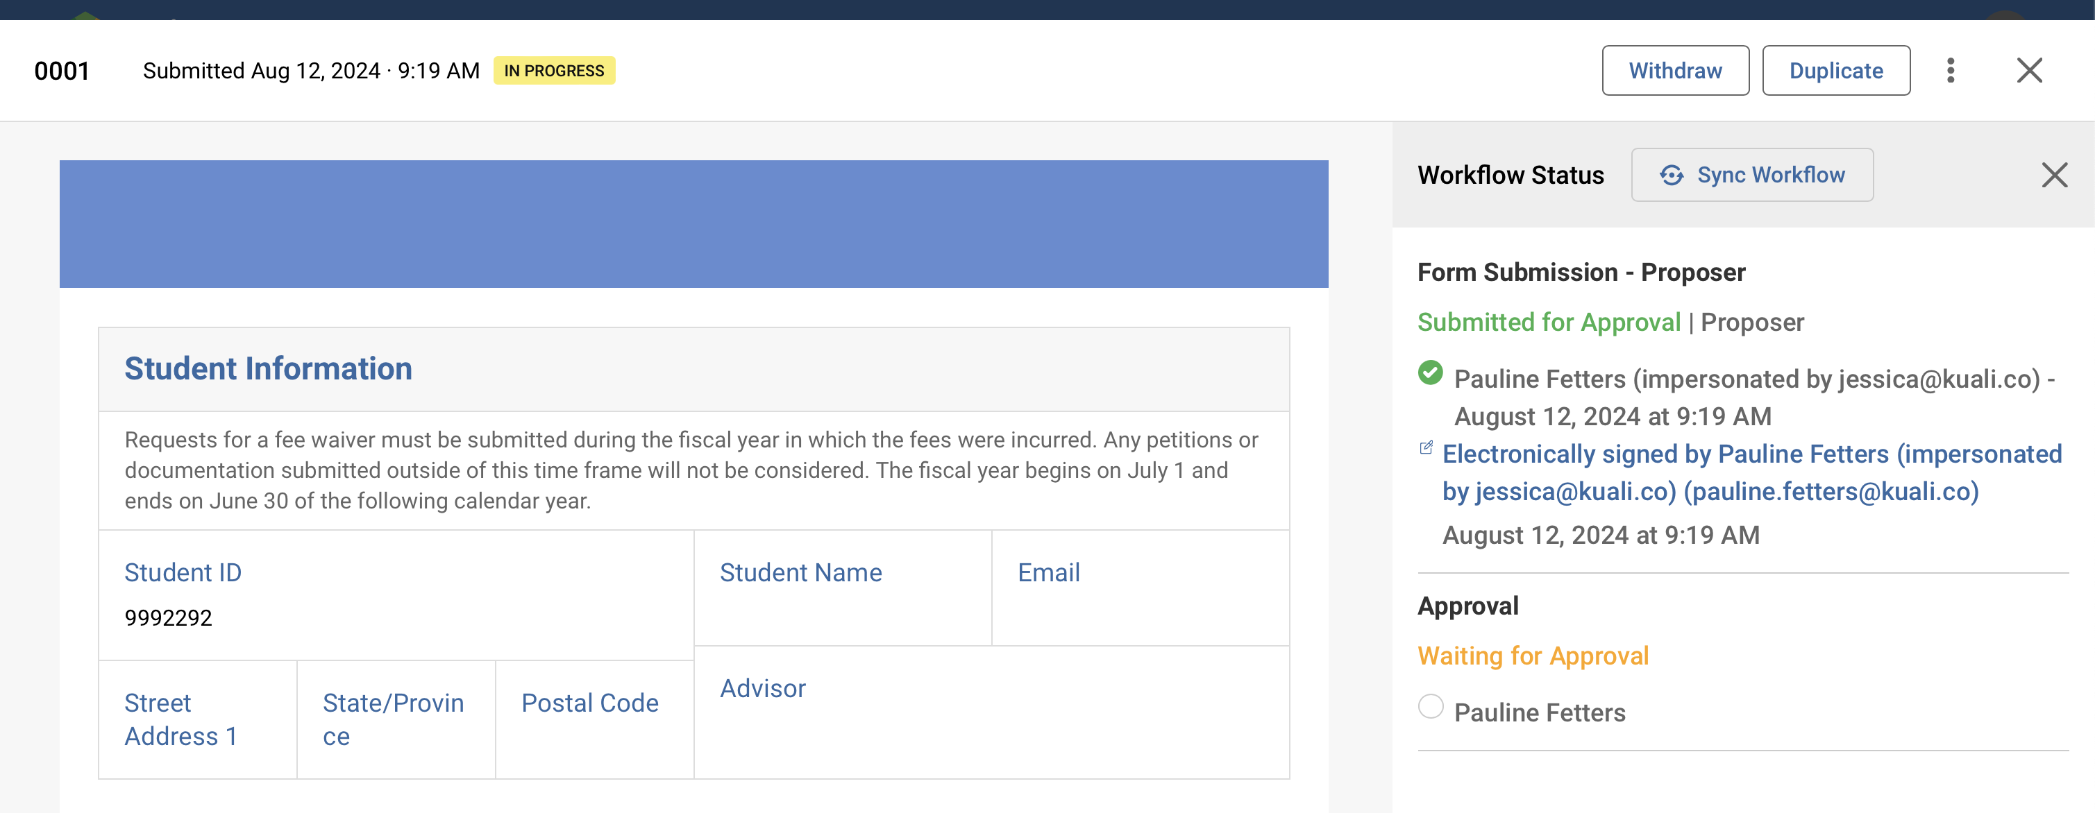Screen dimensions: 2095x813
Task: Select the Pauline Fetters approval radio circle
Action: coord(1431,709)
